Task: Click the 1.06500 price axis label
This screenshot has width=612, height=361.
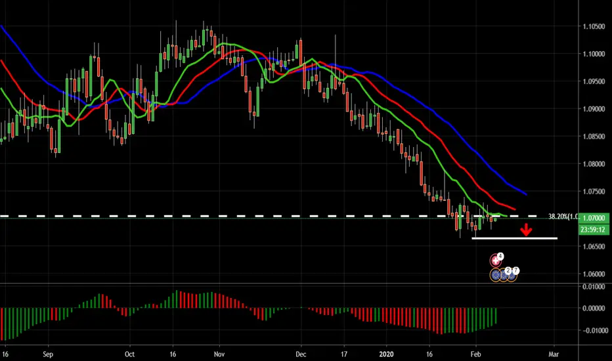Action: tap(593, 247)
